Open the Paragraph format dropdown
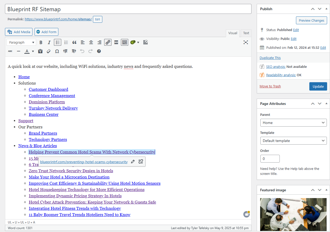The height and width of the screenshot is (232, 330). 21,42
